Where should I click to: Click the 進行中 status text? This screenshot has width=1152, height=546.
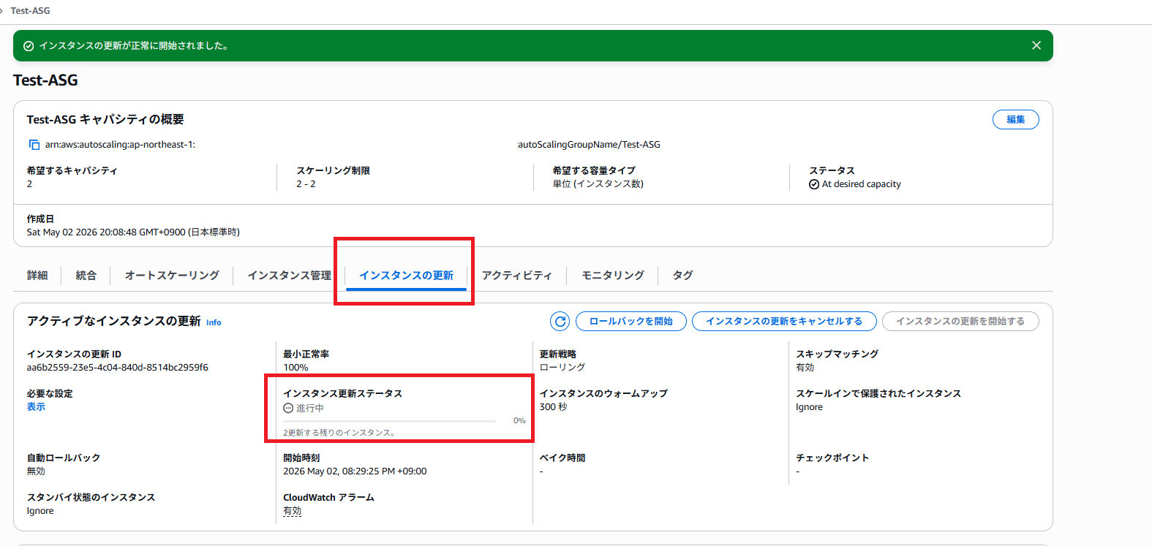point(309,409)
